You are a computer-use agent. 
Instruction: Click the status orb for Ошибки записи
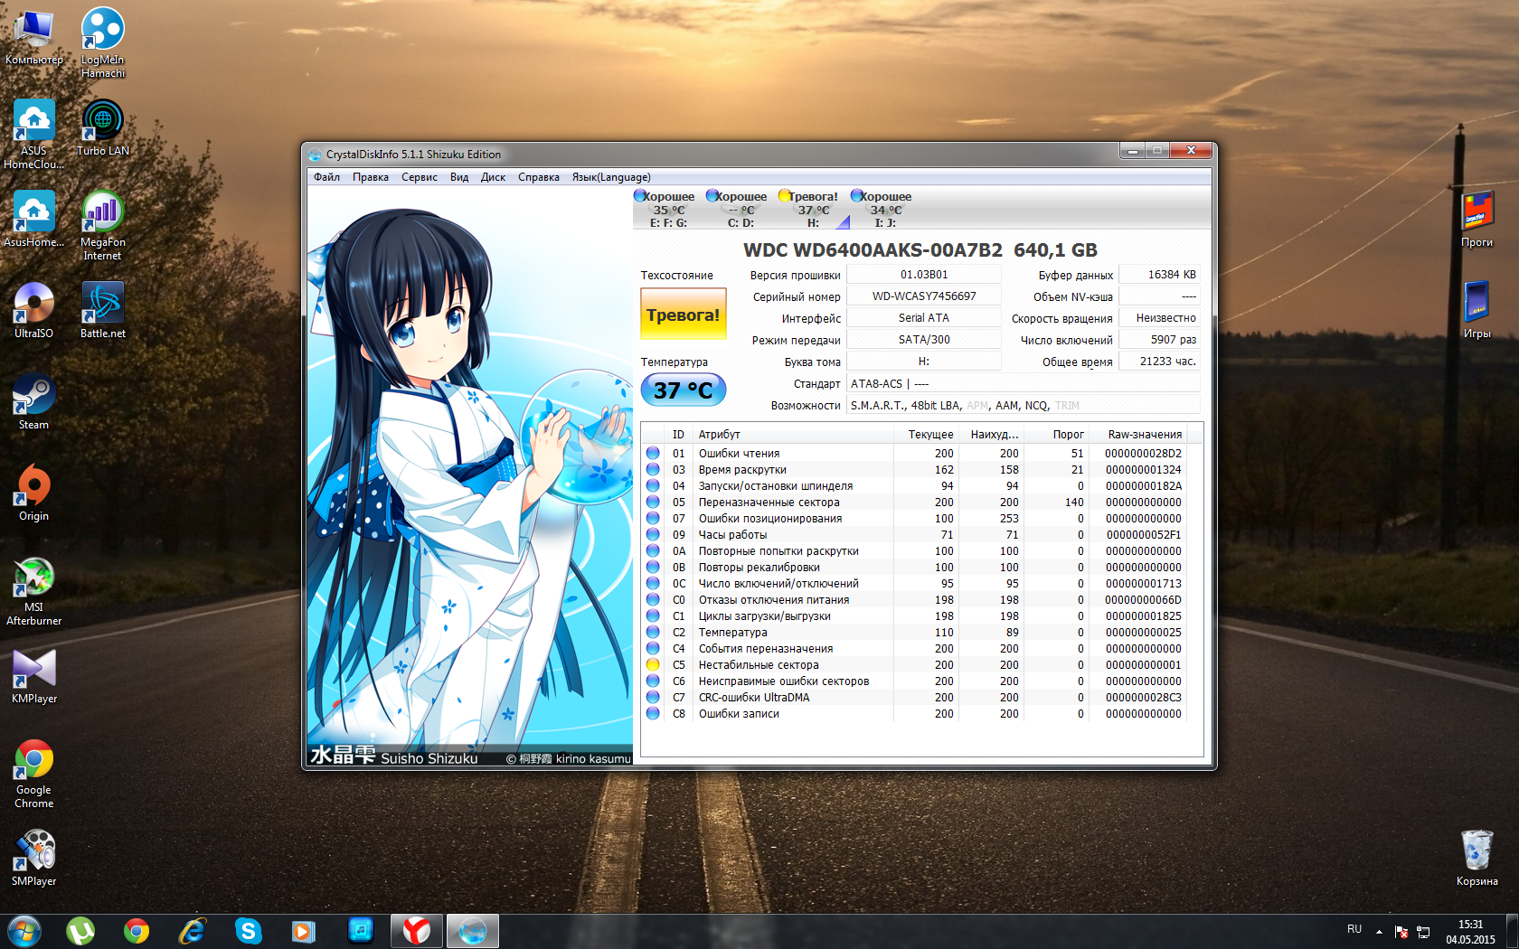[x=653, y=713]
